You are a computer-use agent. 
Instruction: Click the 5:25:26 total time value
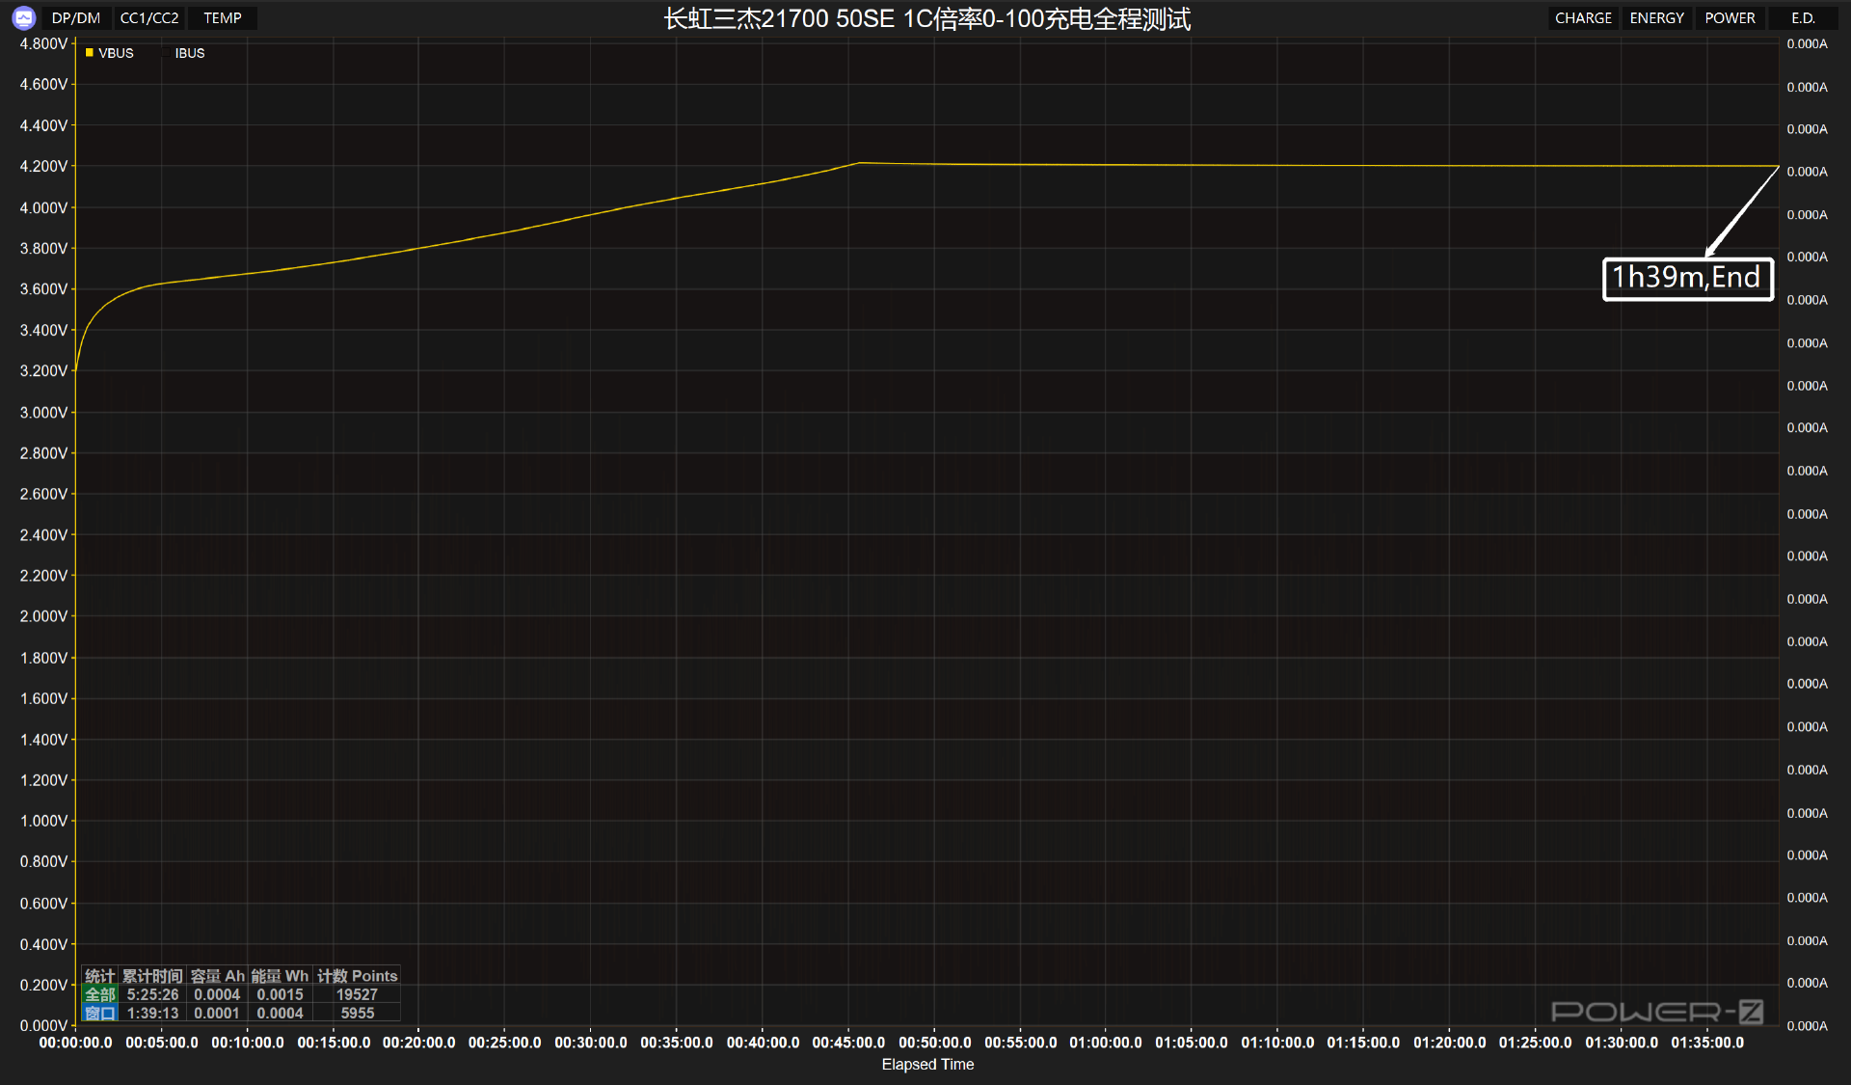152,994
